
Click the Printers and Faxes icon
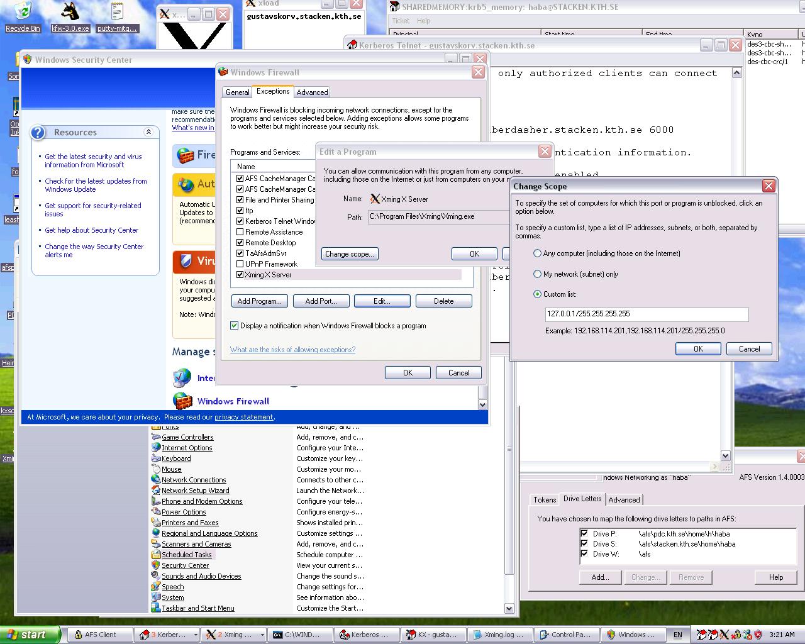click(x=156, y=523)
